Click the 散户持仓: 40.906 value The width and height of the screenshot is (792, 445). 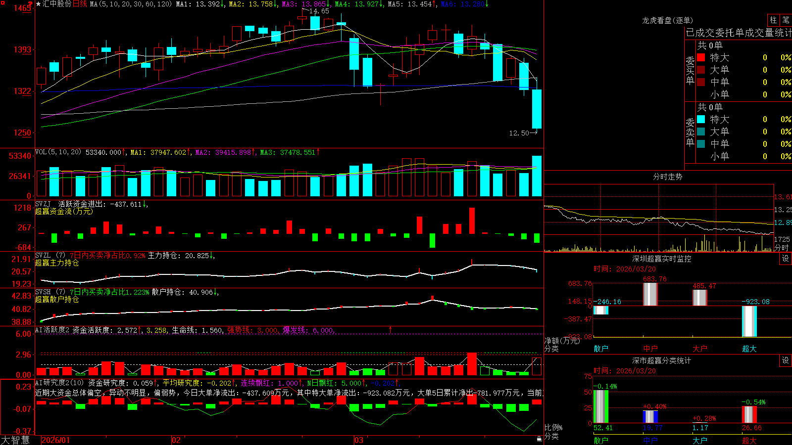(182, 292)
